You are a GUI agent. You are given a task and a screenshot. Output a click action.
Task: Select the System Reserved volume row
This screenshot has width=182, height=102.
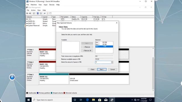[34, 25]
